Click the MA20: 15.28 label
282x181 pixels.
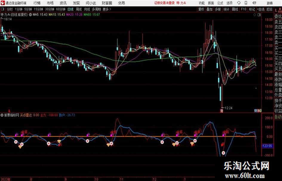coord(74,15)
